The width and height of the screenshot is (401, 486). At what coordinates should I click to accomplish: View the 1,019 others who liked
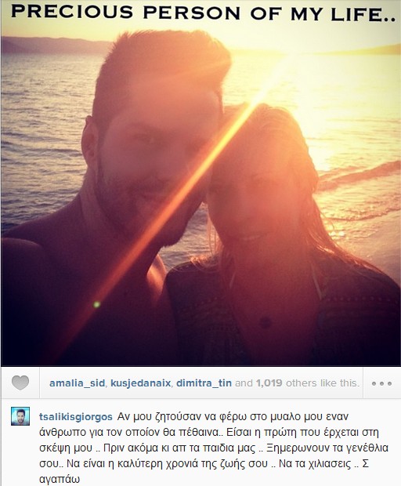tap(269, 383)
